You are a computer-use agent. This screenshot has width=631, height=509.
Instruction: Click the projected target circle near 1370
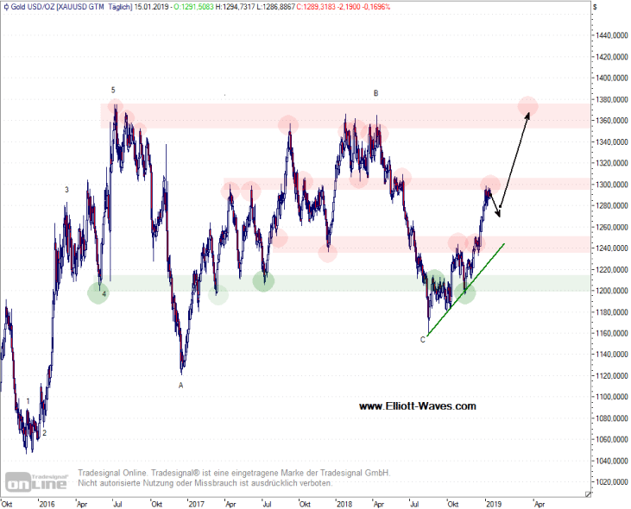coord(527,107)
